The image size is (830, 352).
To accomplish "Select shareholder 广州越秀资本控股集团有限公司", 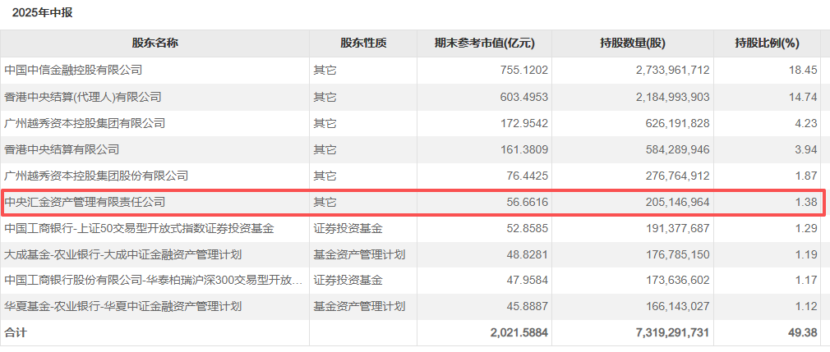I will pyautogui.click(x=85, y=123).
